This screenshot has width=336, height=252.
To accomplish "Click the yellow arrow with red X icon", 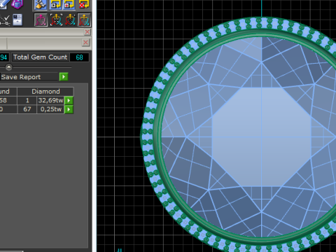I will coord(84,5).
